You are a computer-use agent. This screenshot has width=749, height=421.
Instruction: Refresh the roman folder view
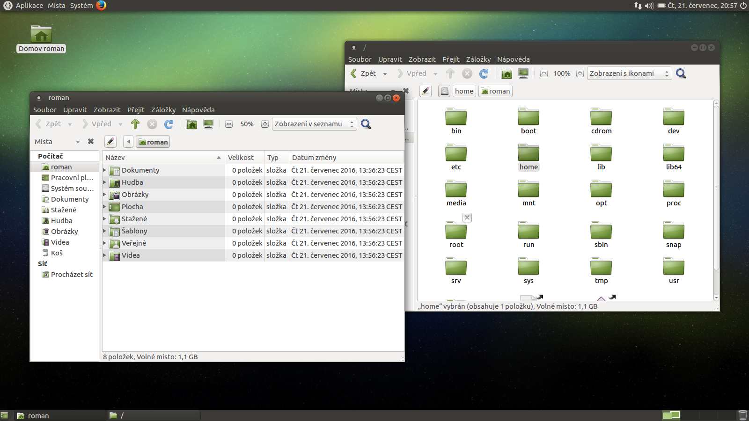(x=169, y=124)
